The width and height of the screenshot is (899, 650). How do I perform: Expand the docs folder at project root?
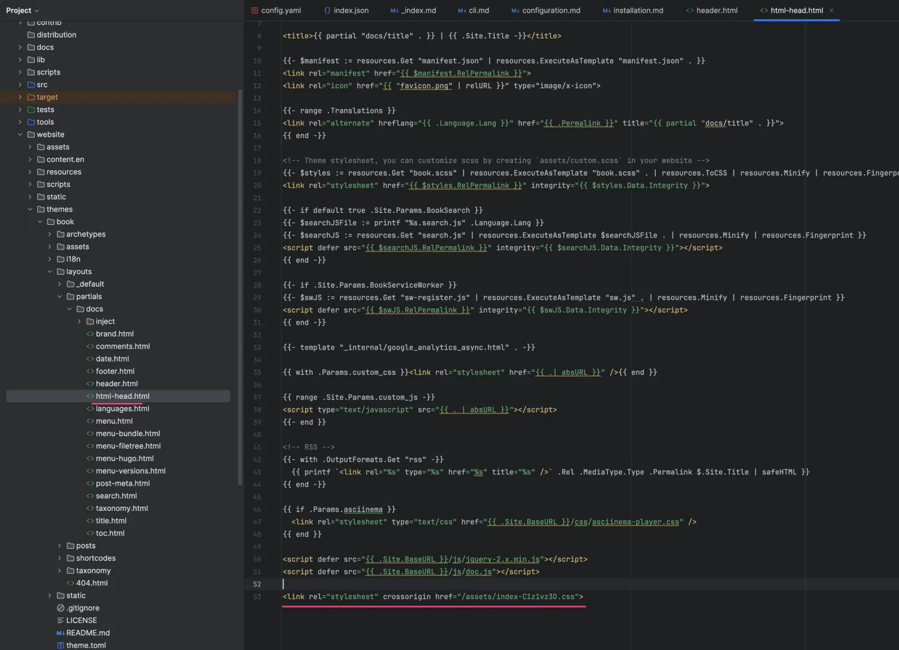point(20,47)
